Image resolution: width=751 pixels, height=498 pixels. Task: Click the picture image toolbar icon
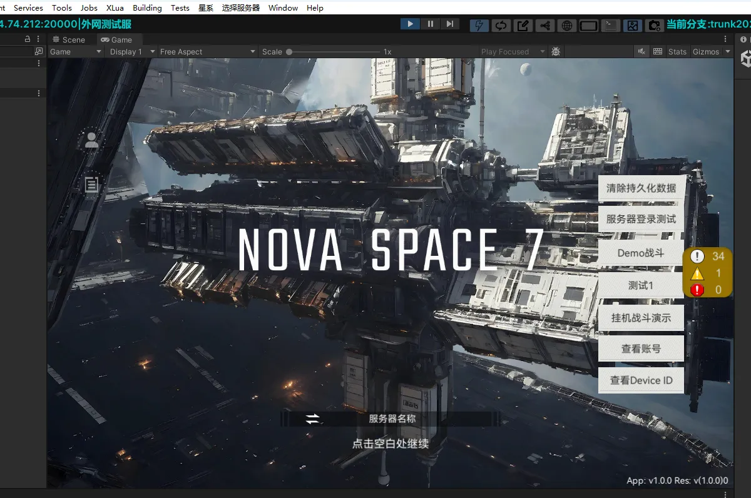click(633, 26)
